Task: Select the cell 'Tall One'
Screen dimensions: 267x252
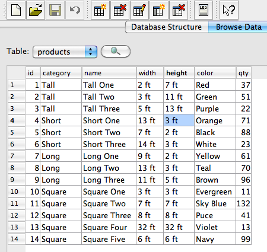Action: click(x=109, y=85)
